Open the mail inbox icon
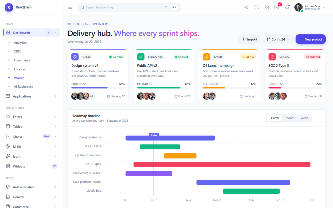This screenshot has height=208, width=333. point(277,7)
